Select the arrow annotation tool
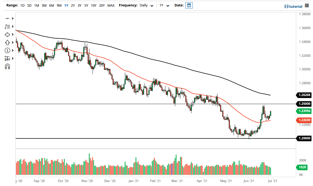 coord(7,42)
